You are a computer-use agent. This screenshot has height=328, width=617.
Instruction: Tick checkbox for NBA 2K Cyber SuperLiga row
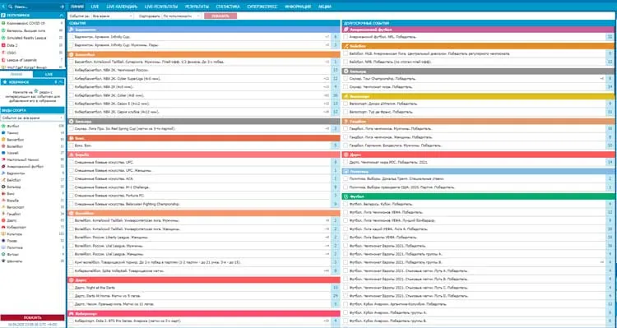pos(72,79)
